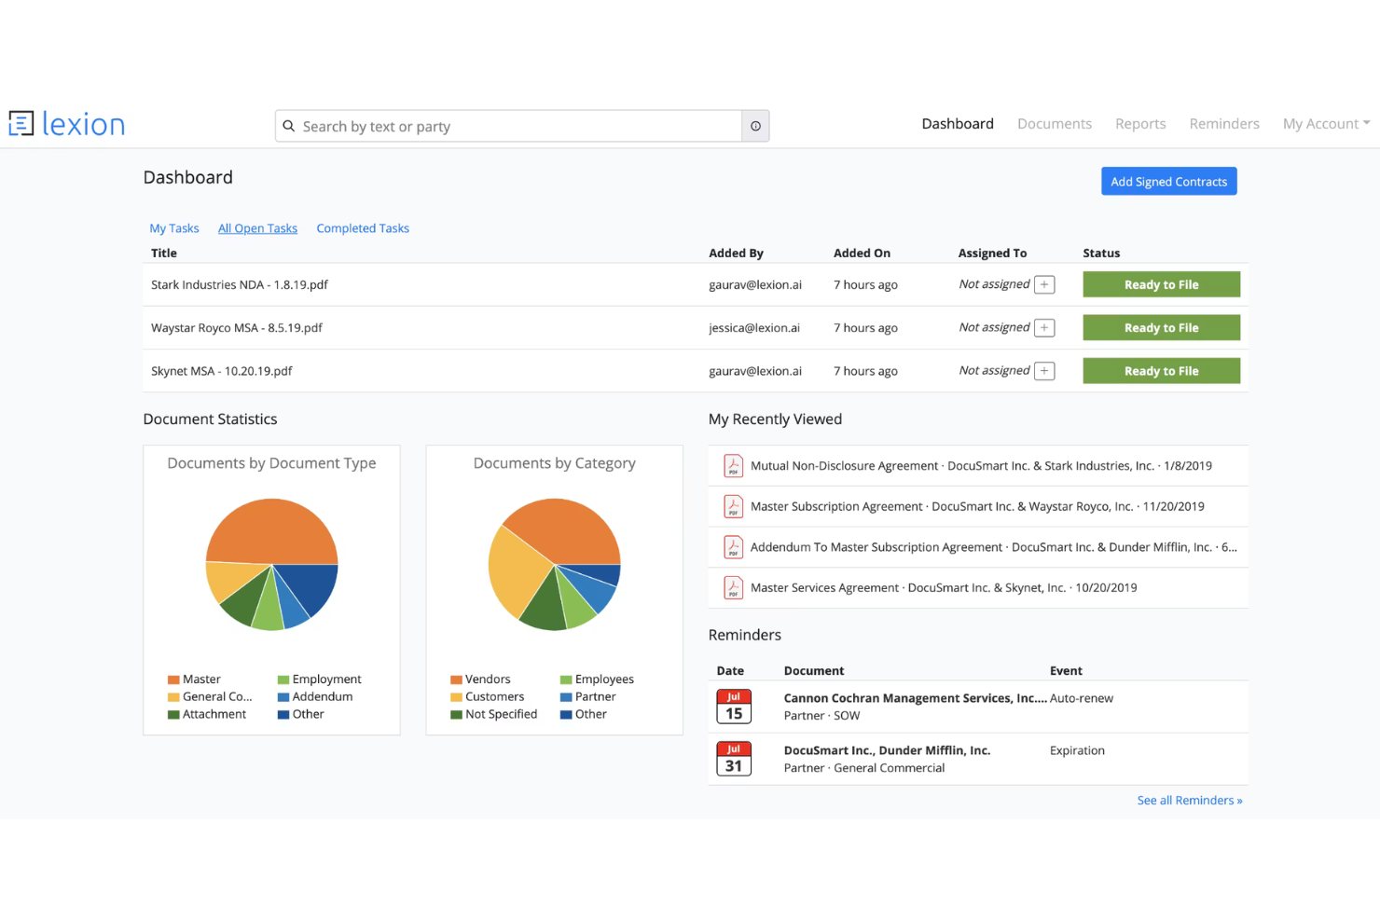1380x920 pixels.
Task: Open Skynet MSA - 10.20.19.pdf
Action: pos(222,371)
